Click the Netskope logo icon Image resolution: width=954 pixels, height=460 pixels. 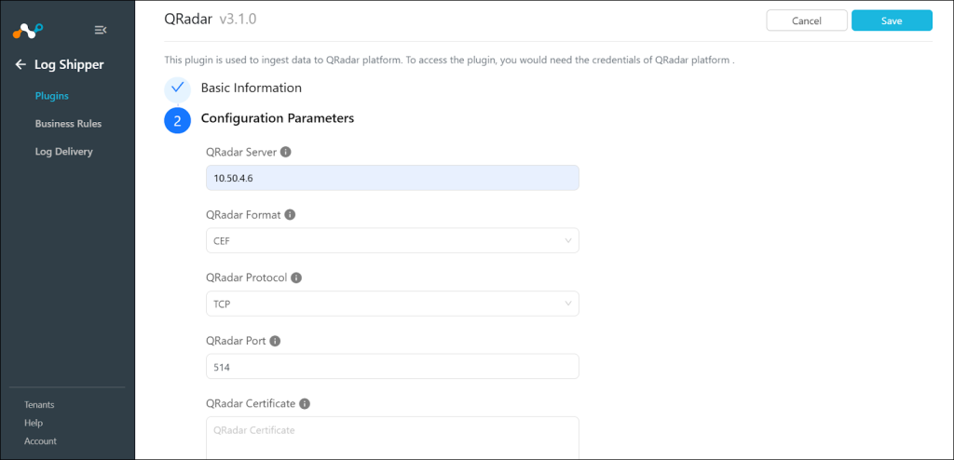click(28, 31)
